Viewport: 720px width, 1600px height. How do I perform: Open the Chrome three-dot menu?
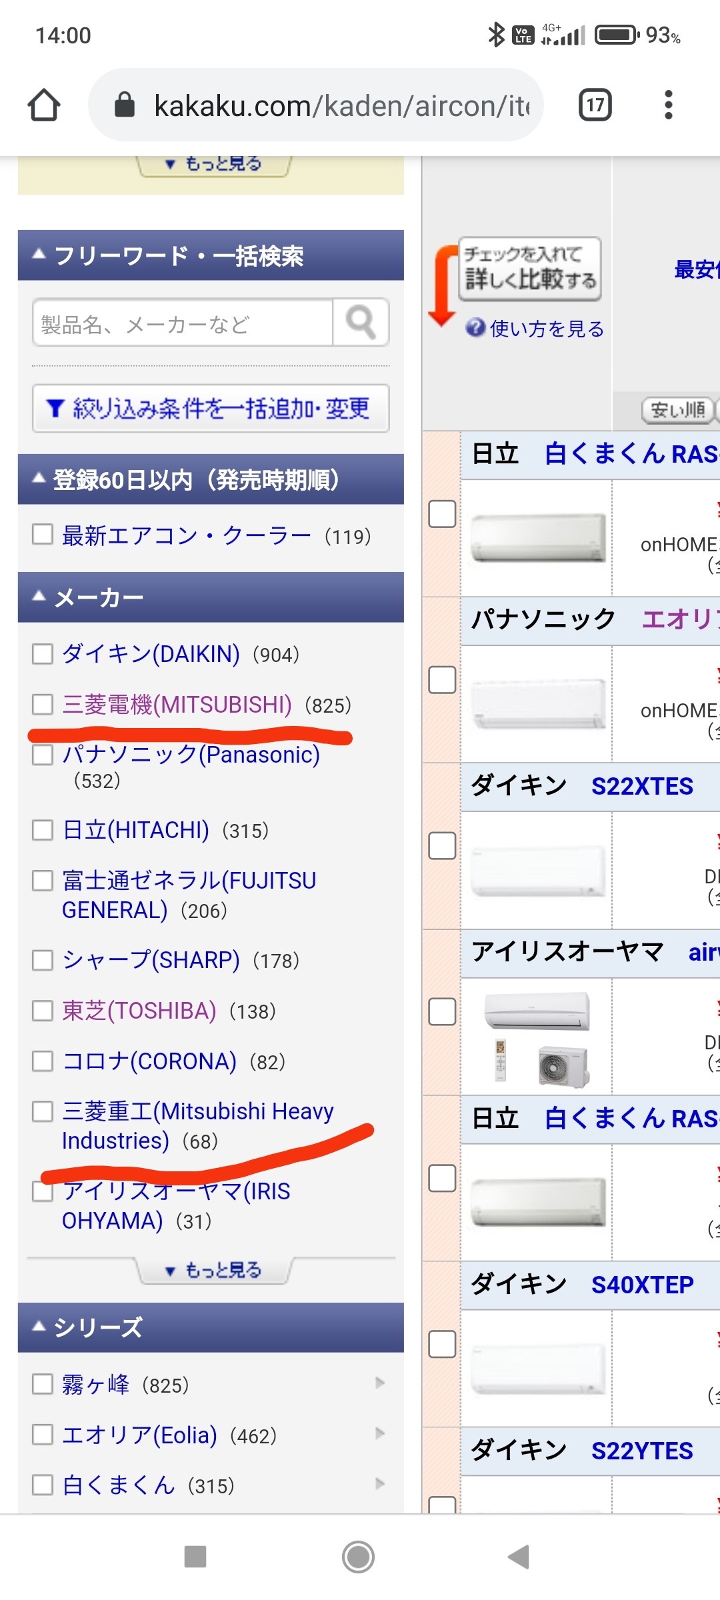[668, 105]
